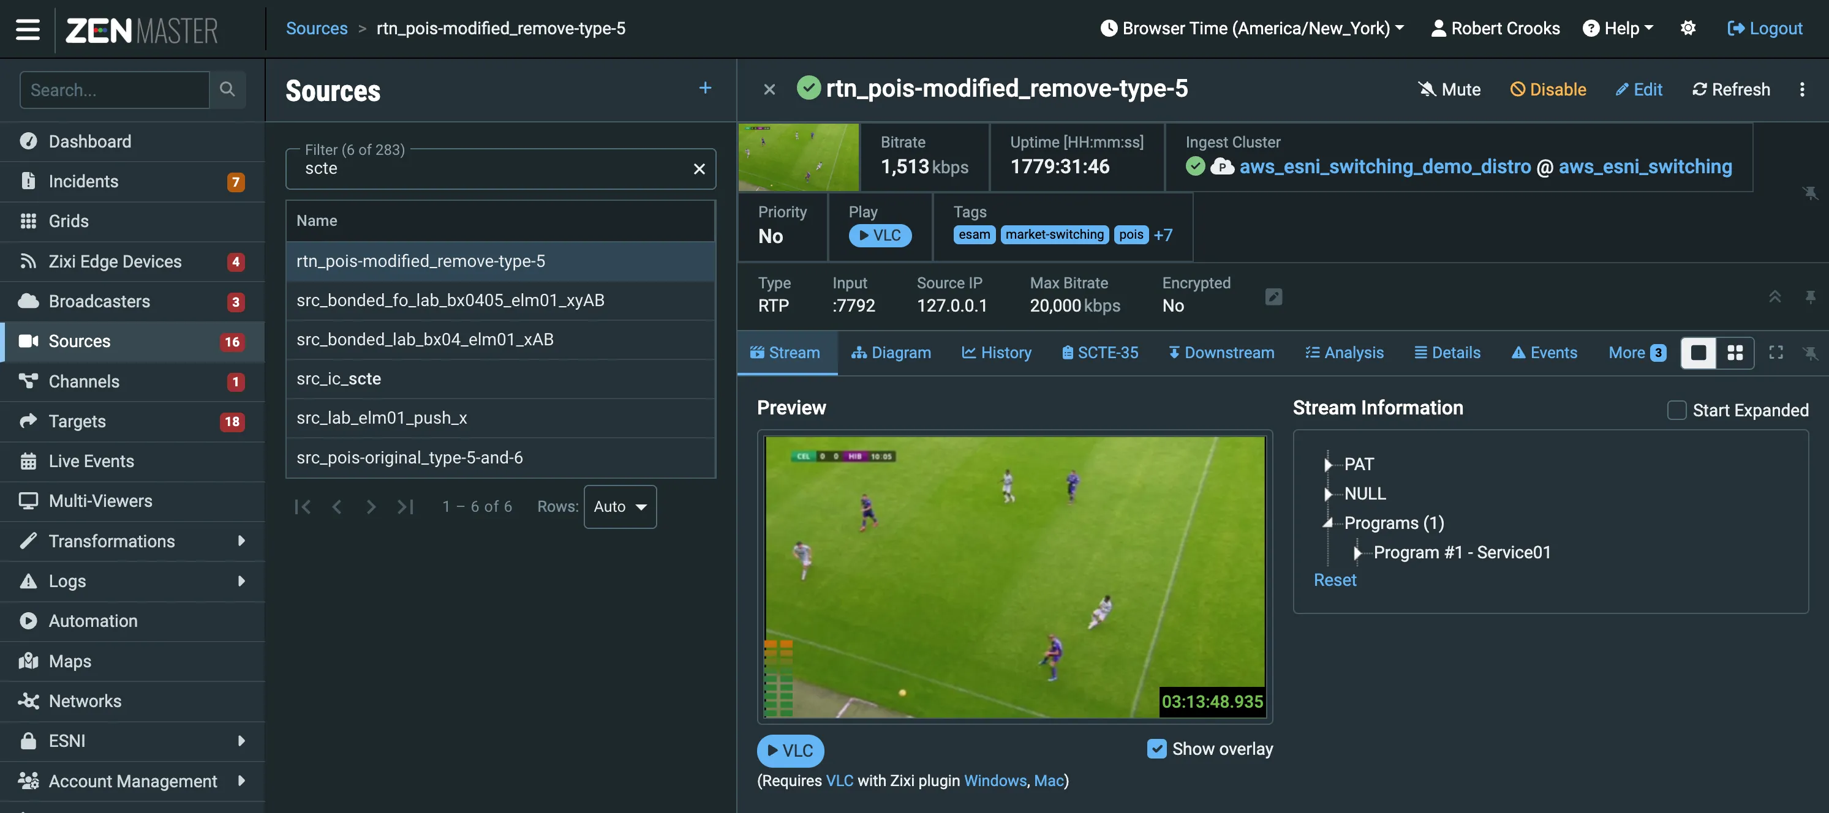Clear the scte filter text
Screen dimensions: 1829x813
(x=700, y=169)
